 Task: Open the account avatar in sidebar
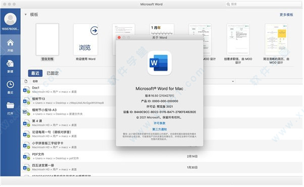click(x=10, y=19)
